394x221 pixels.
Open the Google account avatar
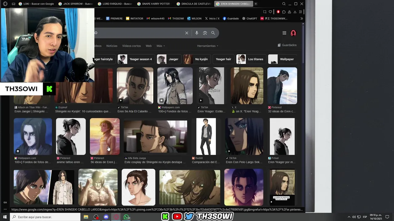point(293,33)
